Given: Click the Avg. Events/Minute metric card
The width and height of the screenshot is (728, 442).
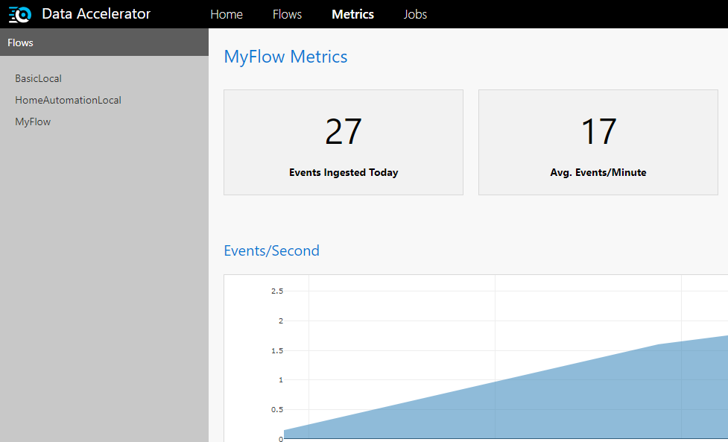Looking at the screenshot, I should click(598, 142).
